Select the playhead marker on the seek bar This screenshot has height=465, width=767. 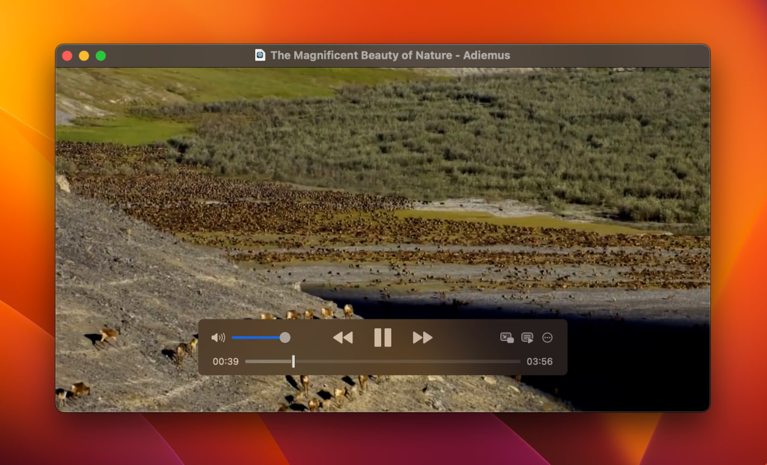point(293,361)
